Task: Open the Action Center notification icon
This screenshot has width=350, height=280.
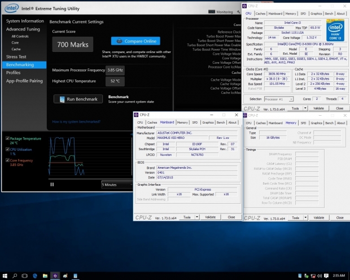Action: (x=326, y=275)
